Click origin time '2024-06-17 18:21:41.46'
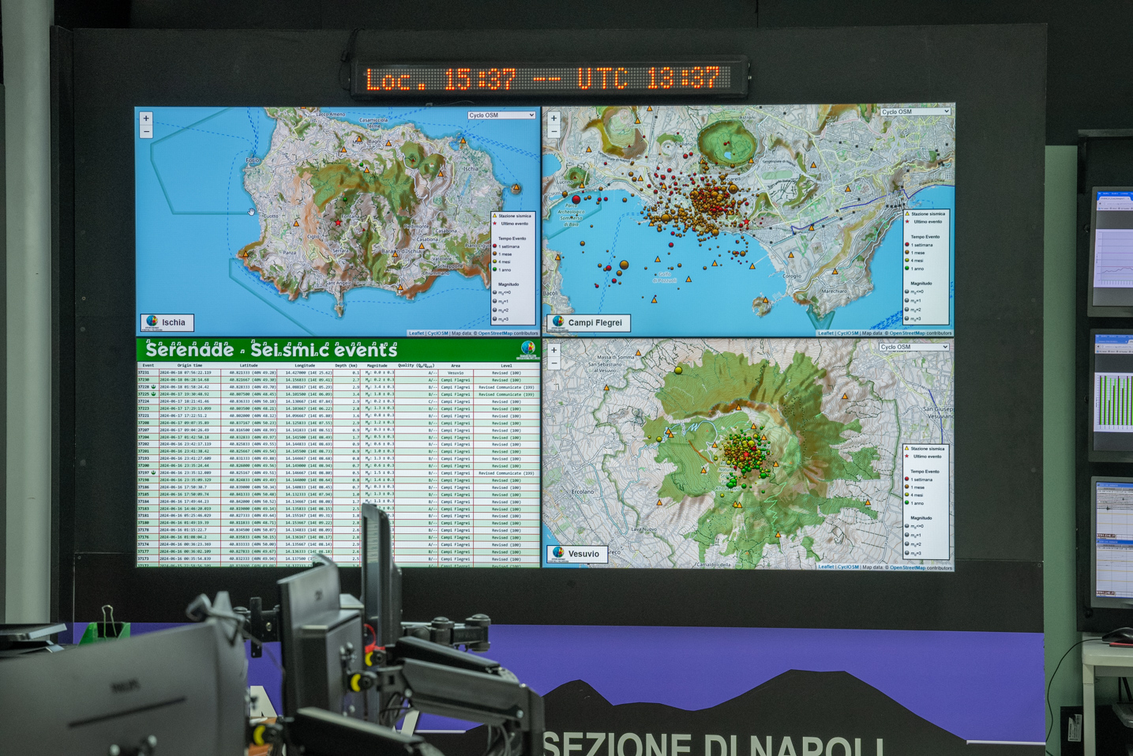The width and height of the screenshot is (1133, 756). 186,401
